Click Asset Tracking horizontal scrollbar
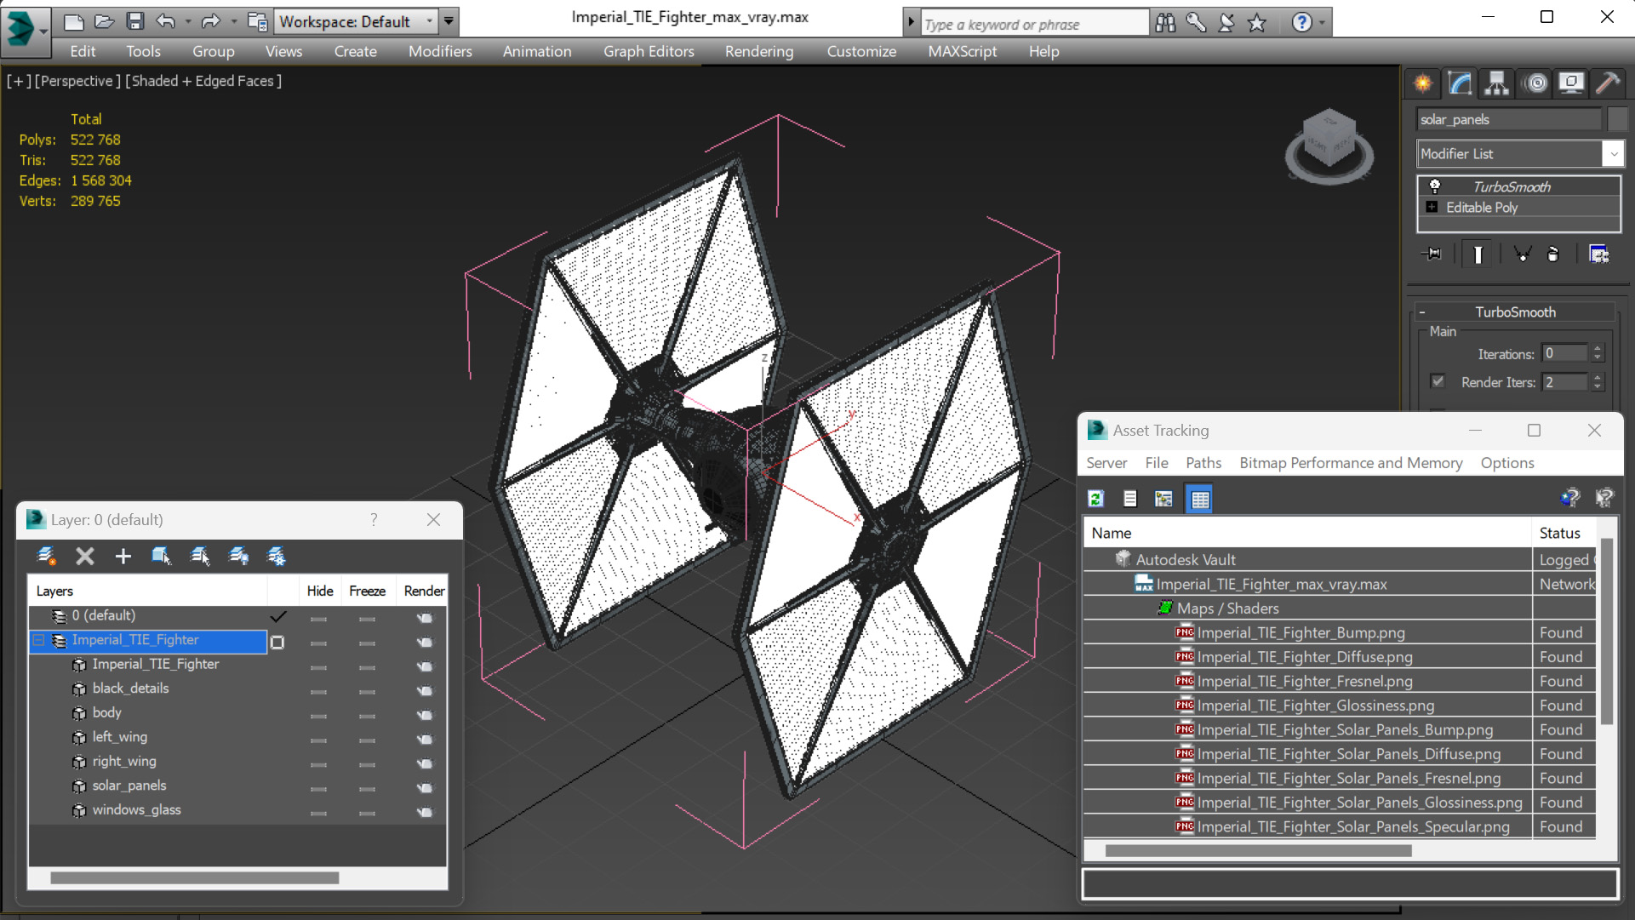 (1258, 850)
